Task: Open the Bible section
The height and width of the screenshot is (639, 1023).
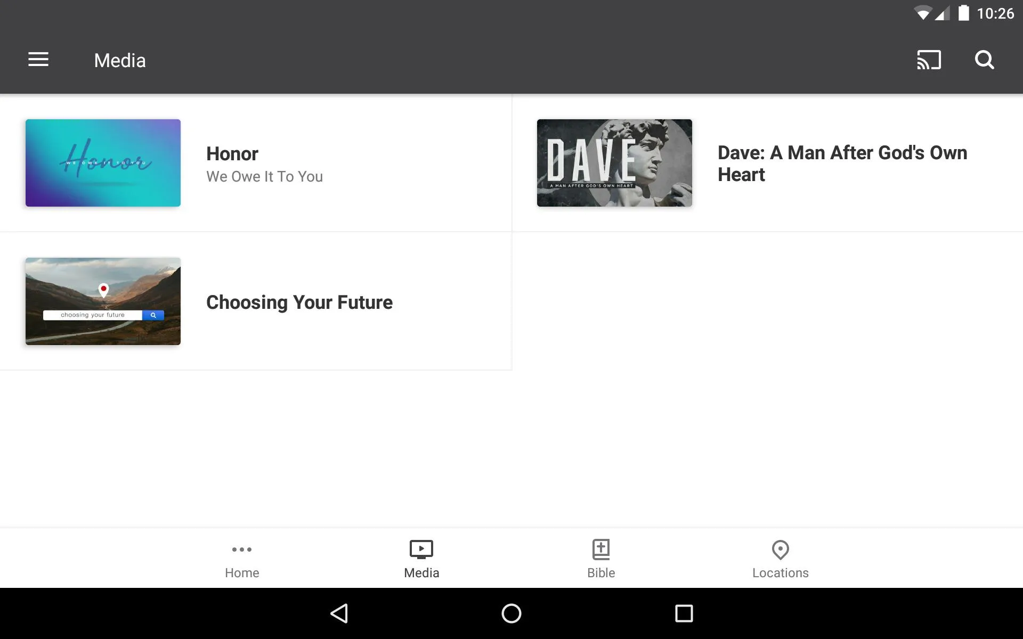Action: click(x=601, y=558)
